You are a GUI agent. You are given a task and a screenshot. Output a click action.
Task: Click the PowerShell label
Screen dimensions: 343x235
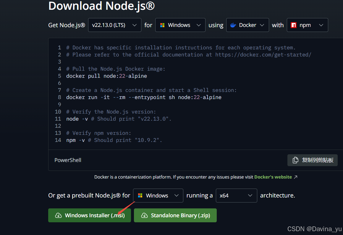(x=68, y=160)
